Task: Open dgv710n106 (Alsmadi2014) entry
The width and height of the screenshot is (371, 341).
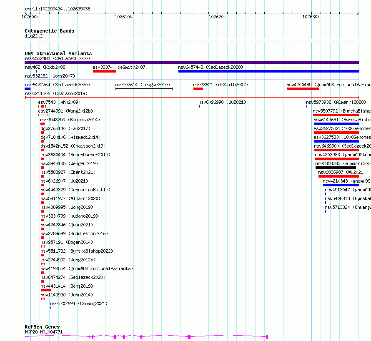Action: click(x=70, y=137)
